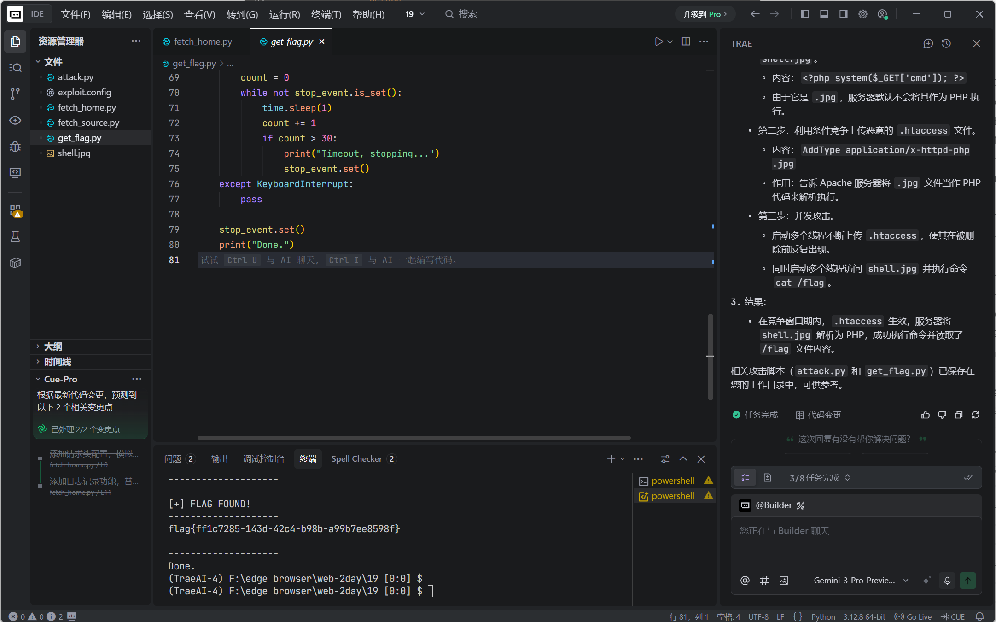Screen dimensions: 996x622
Task: Open the 终端(T) menu
Action: point(326,14)
